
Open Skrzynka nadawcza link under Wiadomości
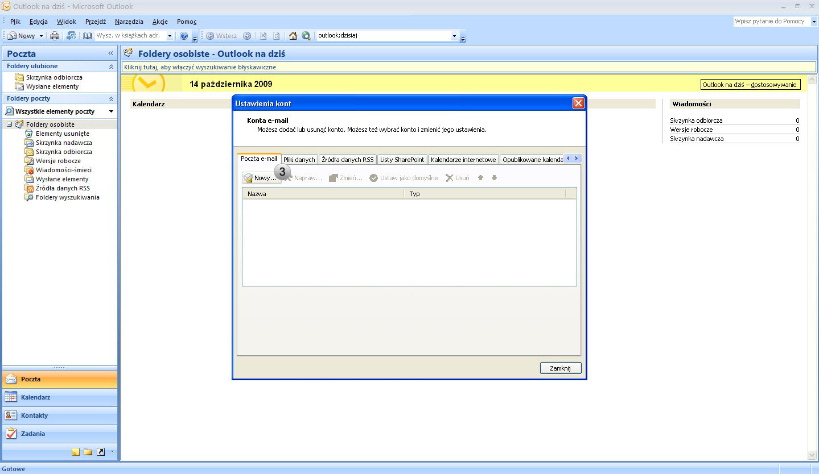(697, 139)
